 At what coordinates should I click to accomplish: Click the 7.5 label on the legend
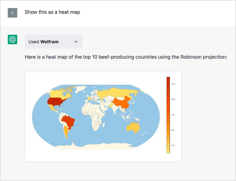pos(173,115)
